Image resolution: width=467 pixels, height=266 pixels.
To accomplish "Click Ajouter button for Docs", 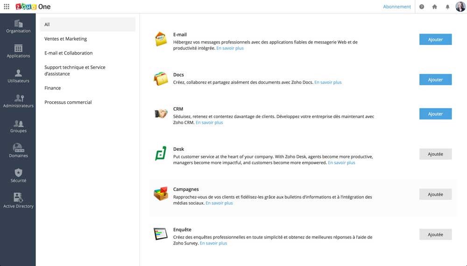I will (435, 80).
